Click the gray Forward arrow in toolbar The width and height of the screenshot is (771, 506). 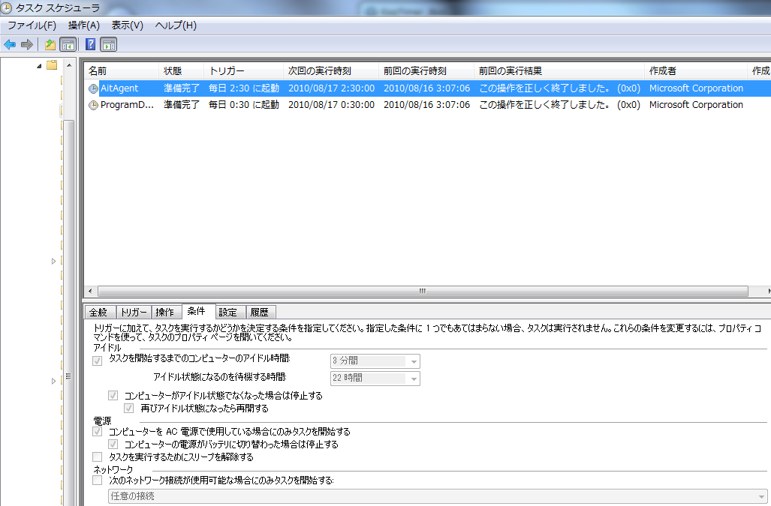(27, 45)
